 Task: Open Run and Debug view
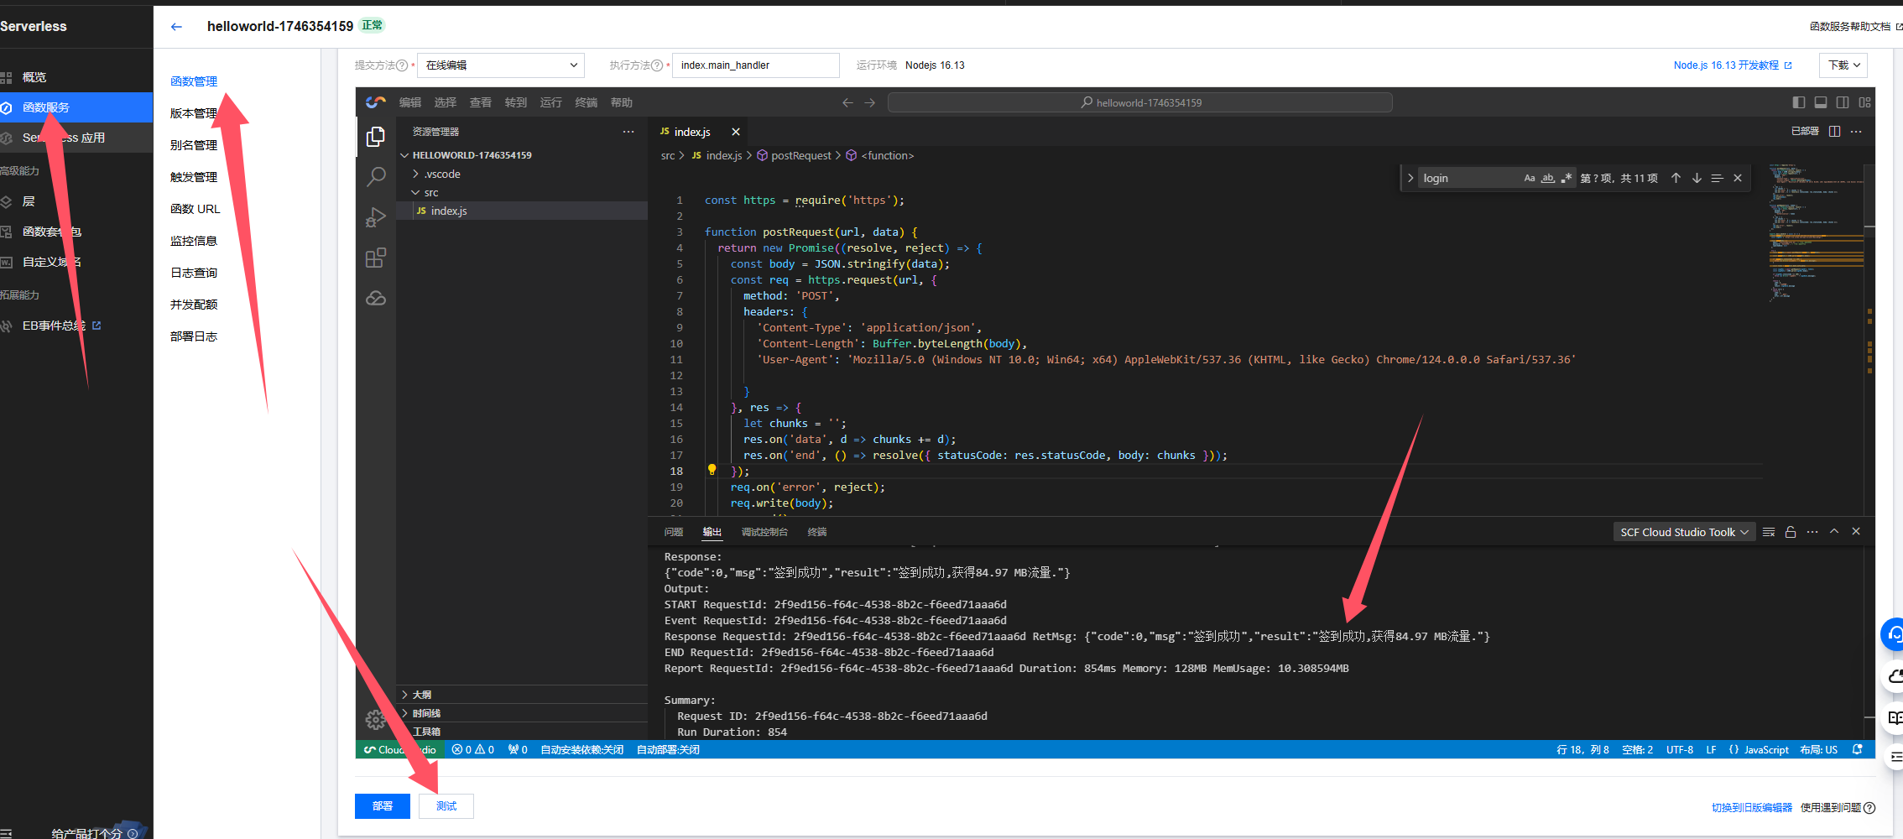pos(376,217)
